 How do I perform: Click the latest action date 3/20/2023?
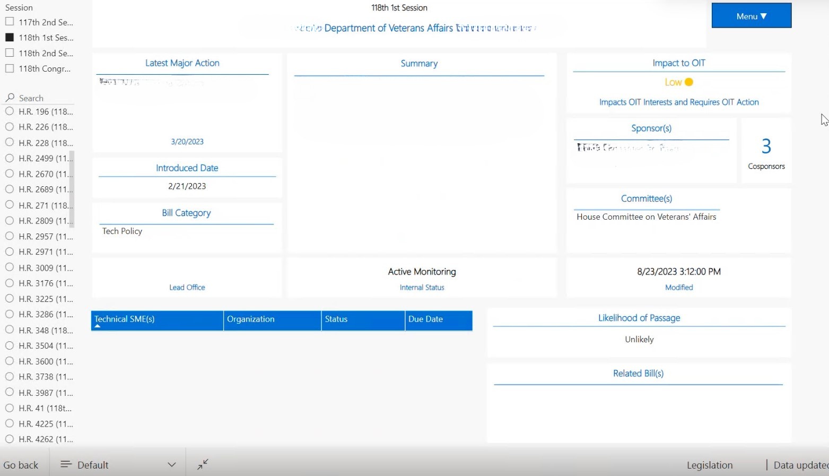tap(187, 142)
